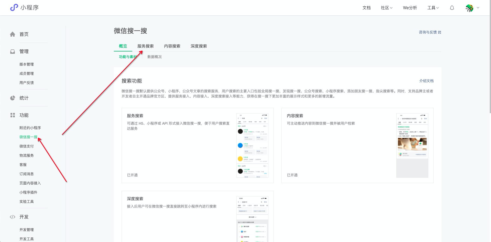
Task: Open the 管理 sidebar section
Action: pos(24,51)
